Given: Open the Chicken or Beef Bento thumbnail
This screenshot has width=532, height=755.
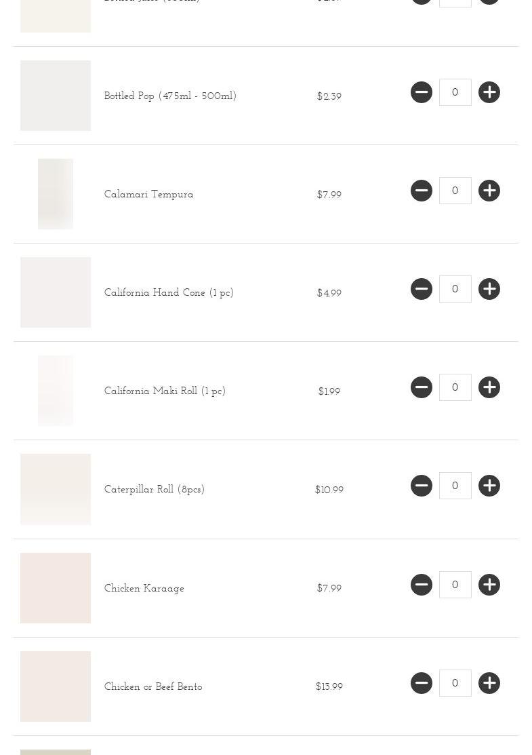Looking at the screenshot, I should (56, 686).
